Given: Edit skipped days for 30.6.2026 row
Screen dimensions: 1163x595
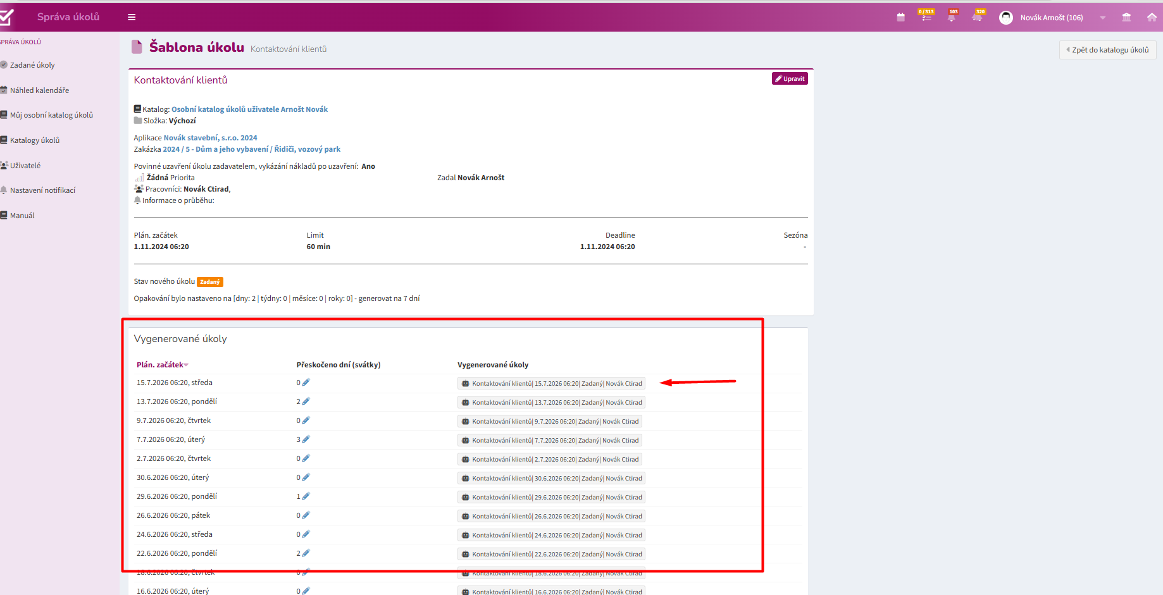Looking at the screenshot, I should 306,477.
